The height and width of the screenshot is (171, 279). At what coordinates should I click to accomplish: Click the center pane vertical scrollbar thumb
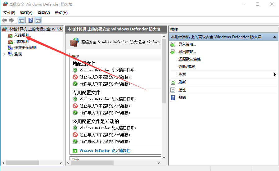click(164, 71)
